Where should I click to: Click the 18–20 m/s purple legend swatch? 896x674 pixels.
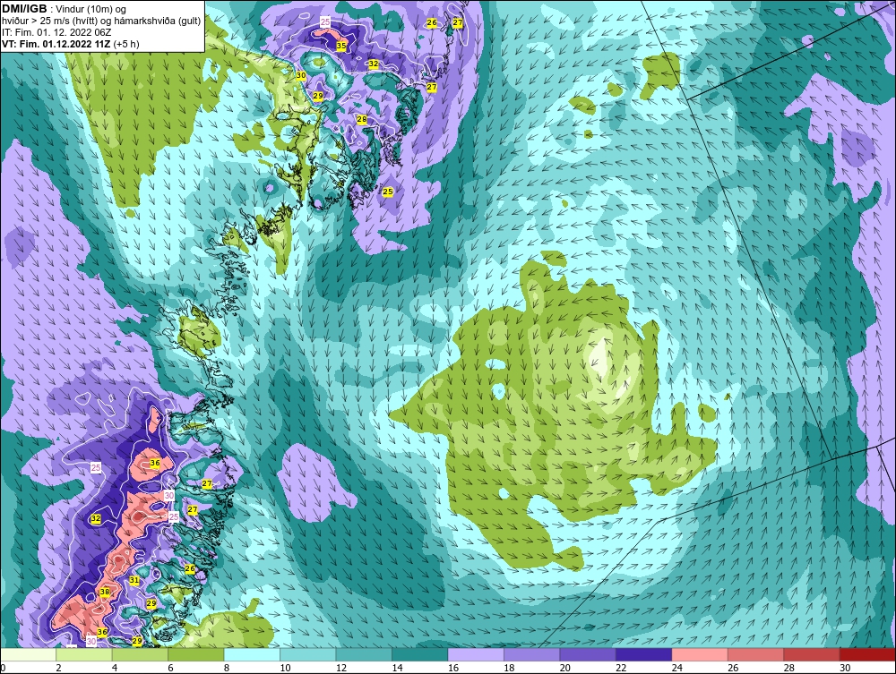532,654
